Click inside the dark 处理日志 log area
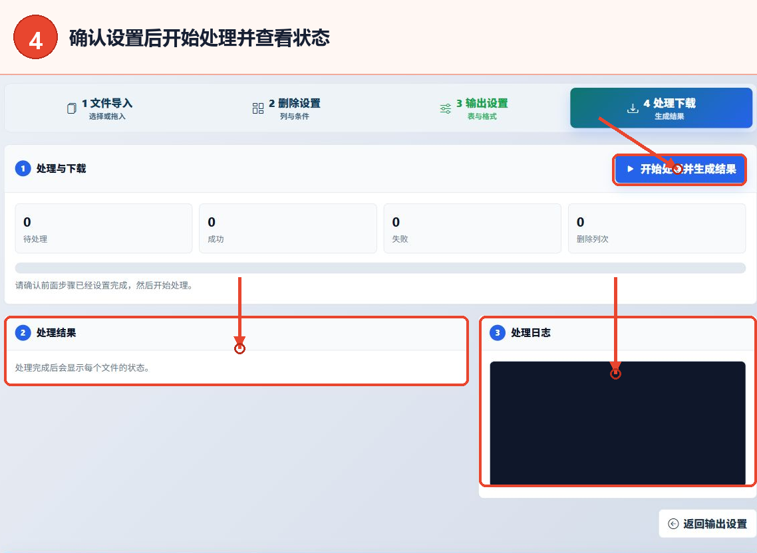Image resolution: width=757 pixels, height=553 pixels. pyautogui.click(x=617, y=423)
